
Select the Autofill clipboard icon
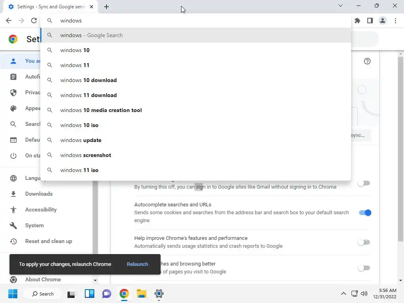(x=13, y=77)
